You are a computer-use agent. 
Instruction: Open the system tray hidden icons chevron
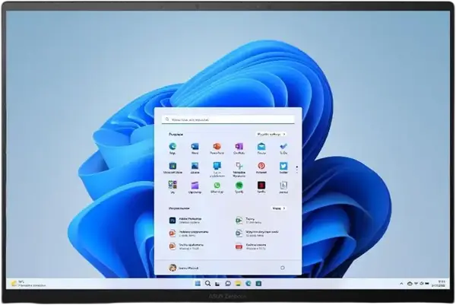tap(402, 284)
